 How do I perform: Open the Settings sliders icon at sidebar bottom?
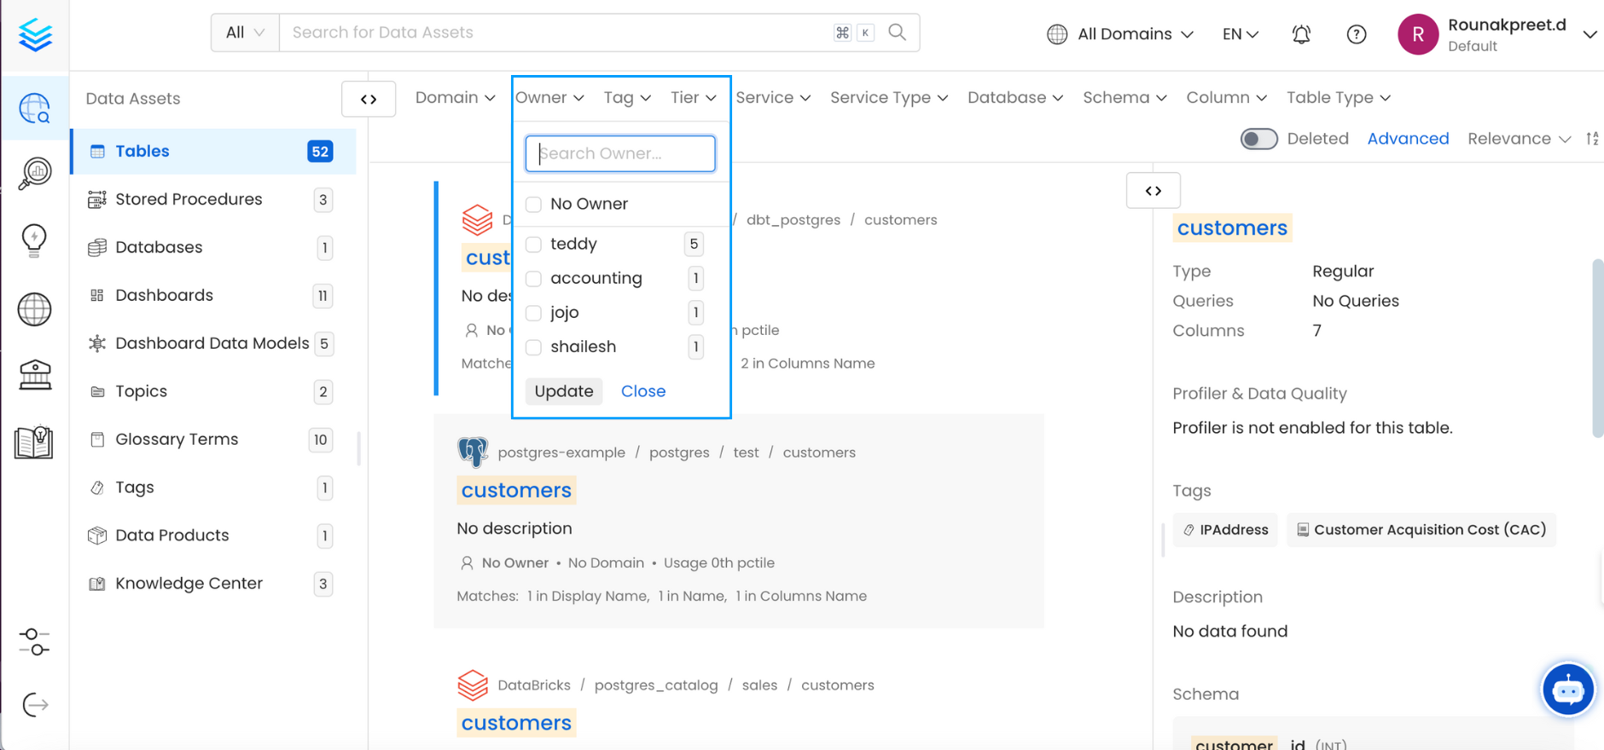(34, 642)
